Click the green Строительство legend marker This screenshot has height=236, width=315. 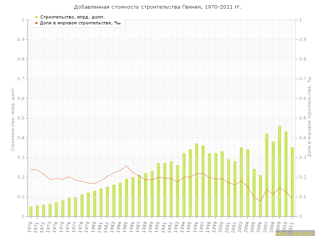36,17
